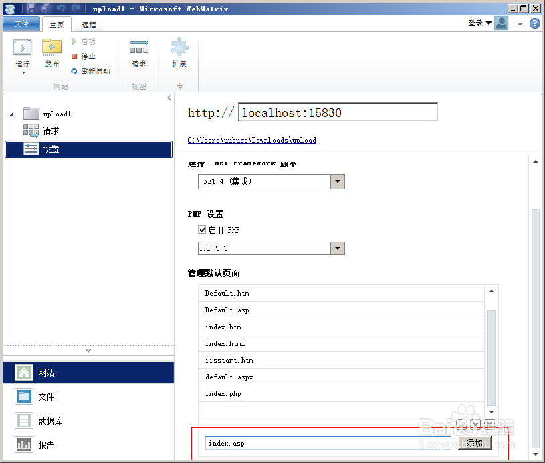The image size is (545, 463).
Task: Open help with the question mark icon
Action: point(534,23)
